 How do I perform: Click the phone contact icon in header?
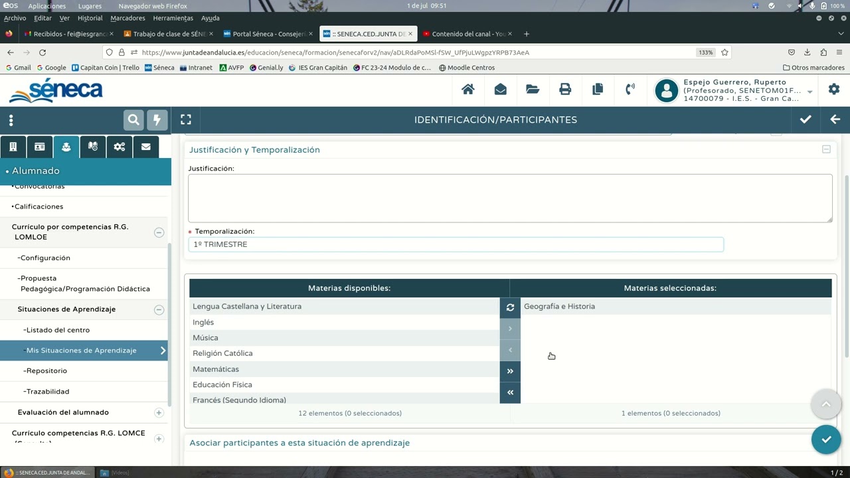coord(630,89)
